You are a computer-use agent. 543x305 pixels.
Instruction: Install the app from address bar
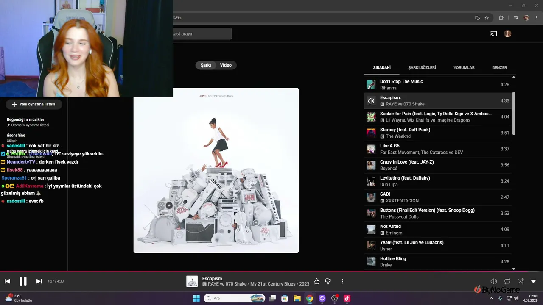point(478,18)
